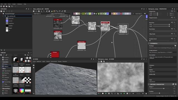Toggle the Pixel Size inheritance button
The width and height of the screenshot is (178, 100).
point(172,22)
